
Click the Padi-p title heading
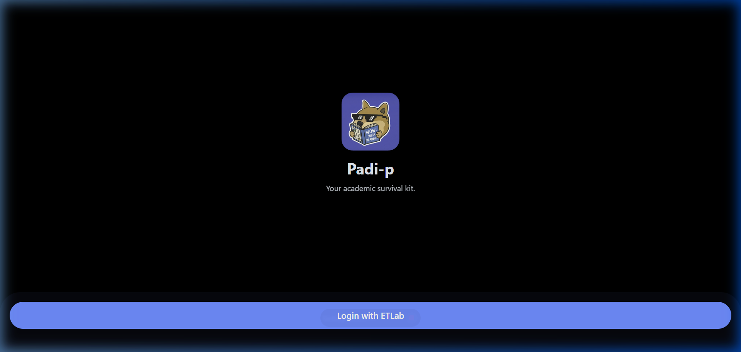(x=370, y=169)
